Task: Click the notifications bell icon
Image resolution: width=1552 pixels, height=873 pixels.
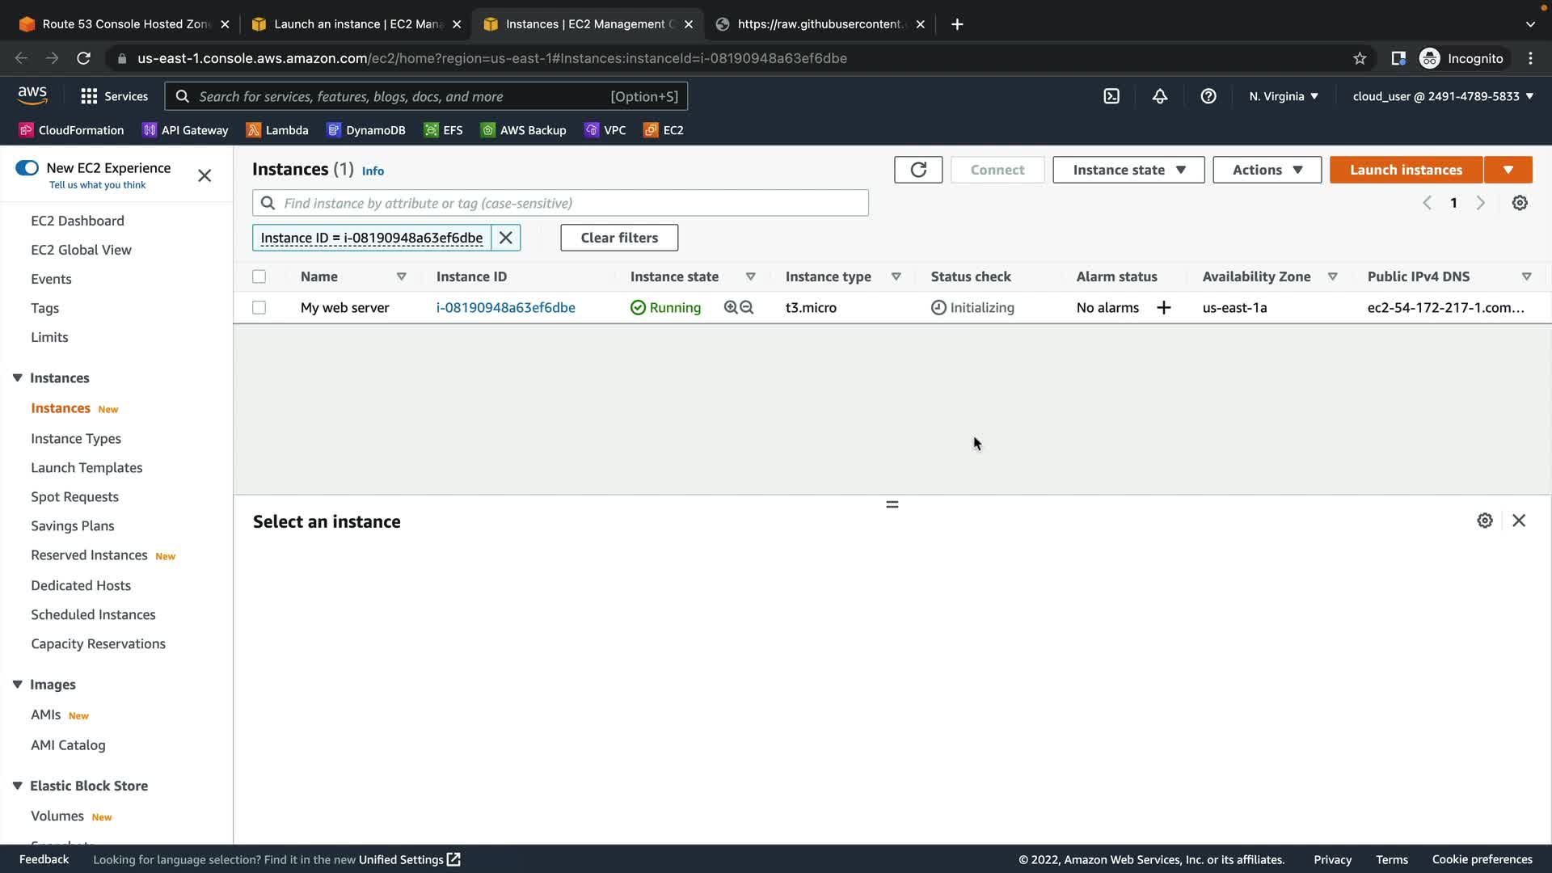Action: click(1160, 96)
